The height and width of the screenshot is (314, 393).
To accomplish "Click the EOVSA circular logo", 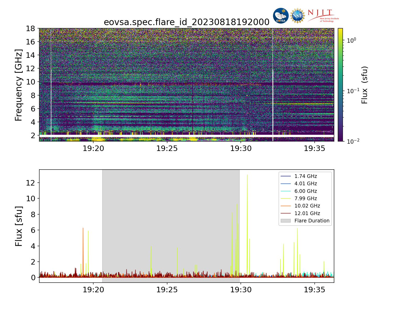I will (281, 16).
